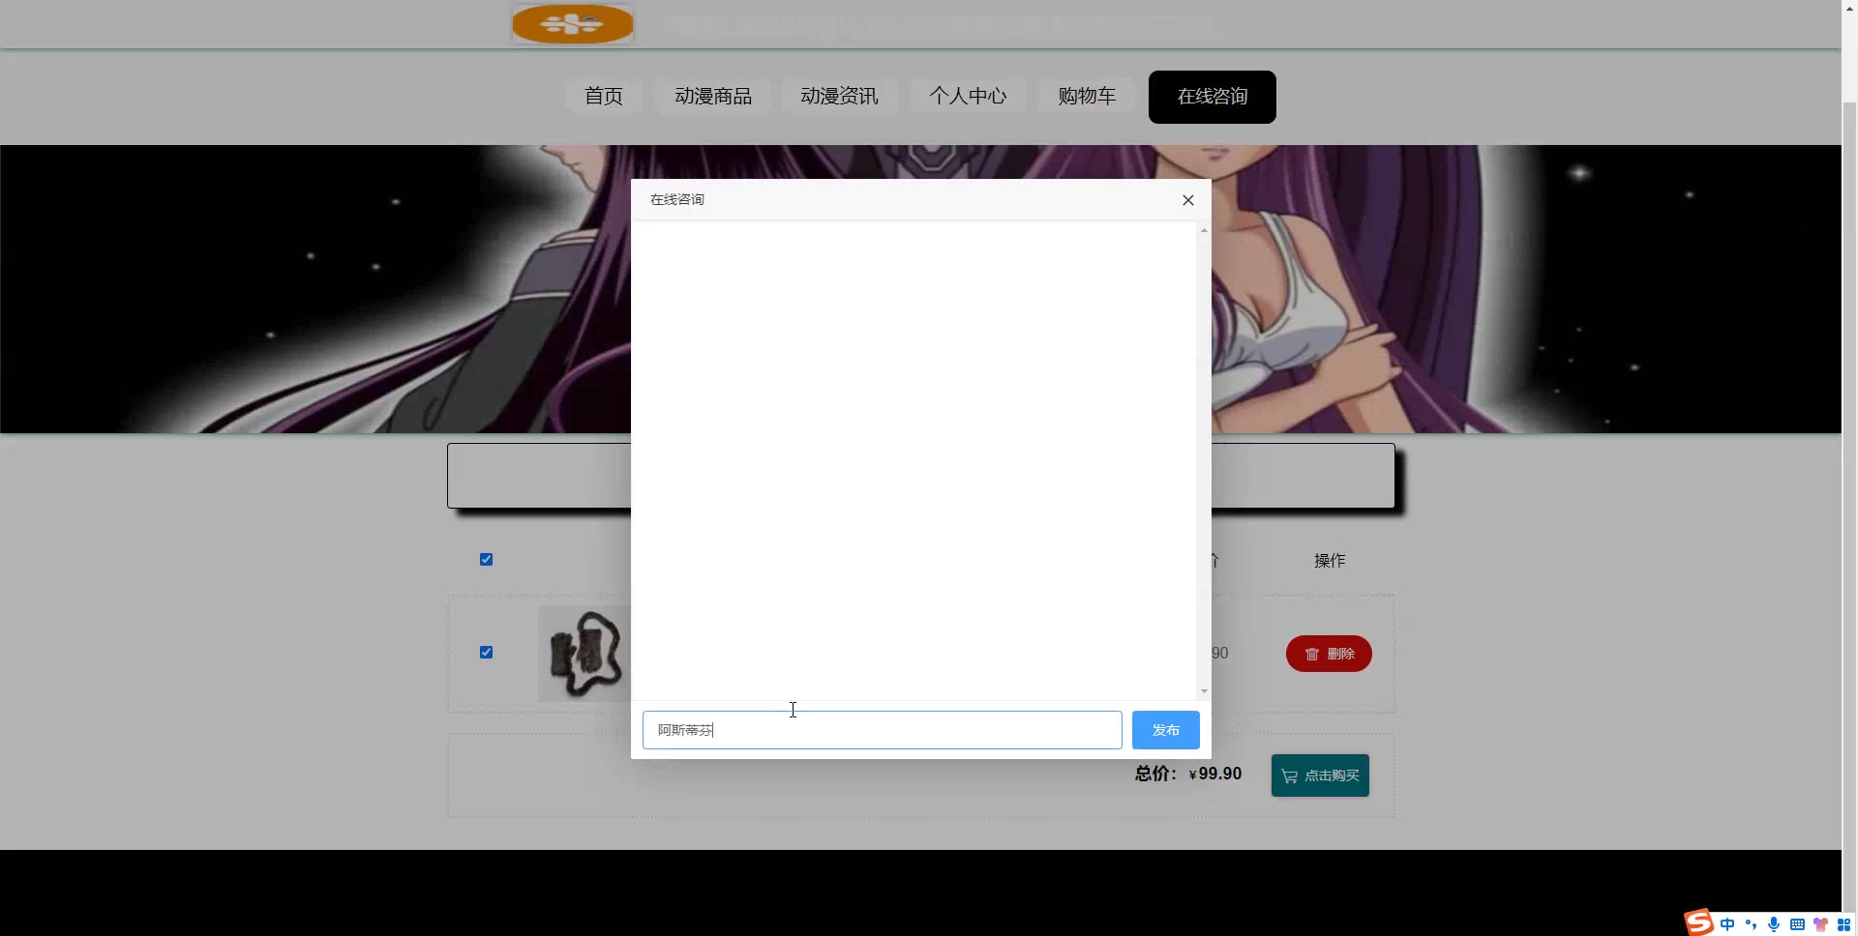
Task: Open the IME toolbox grid icon
Action: click(1843, 924)
